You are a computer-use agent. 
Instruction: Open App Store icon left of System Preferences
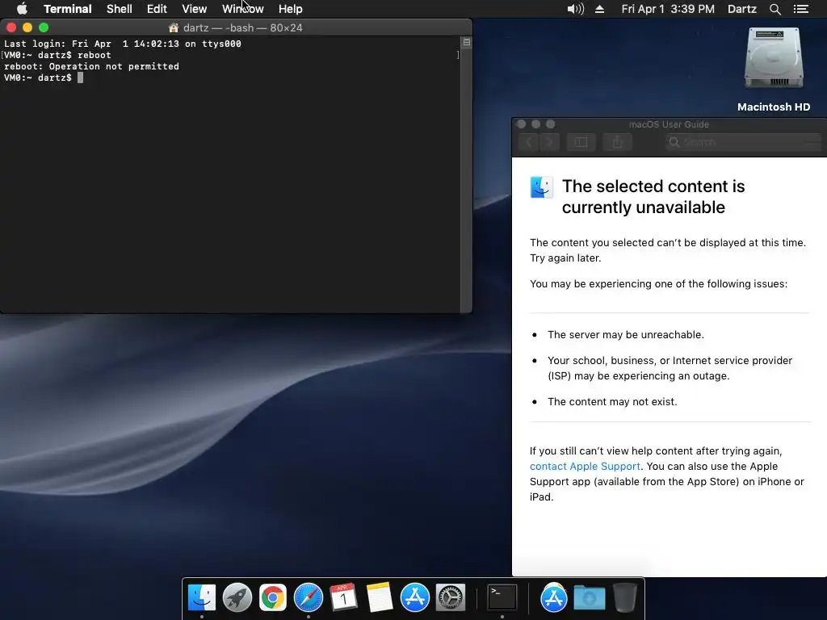tap(414, 597)
